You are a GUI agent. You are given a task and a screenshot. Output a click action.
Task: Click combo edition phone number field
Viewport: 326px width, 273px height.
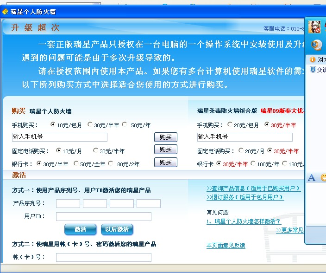244,137
